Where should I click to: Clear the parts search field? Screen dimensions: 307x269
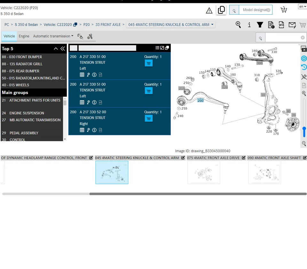303,38
